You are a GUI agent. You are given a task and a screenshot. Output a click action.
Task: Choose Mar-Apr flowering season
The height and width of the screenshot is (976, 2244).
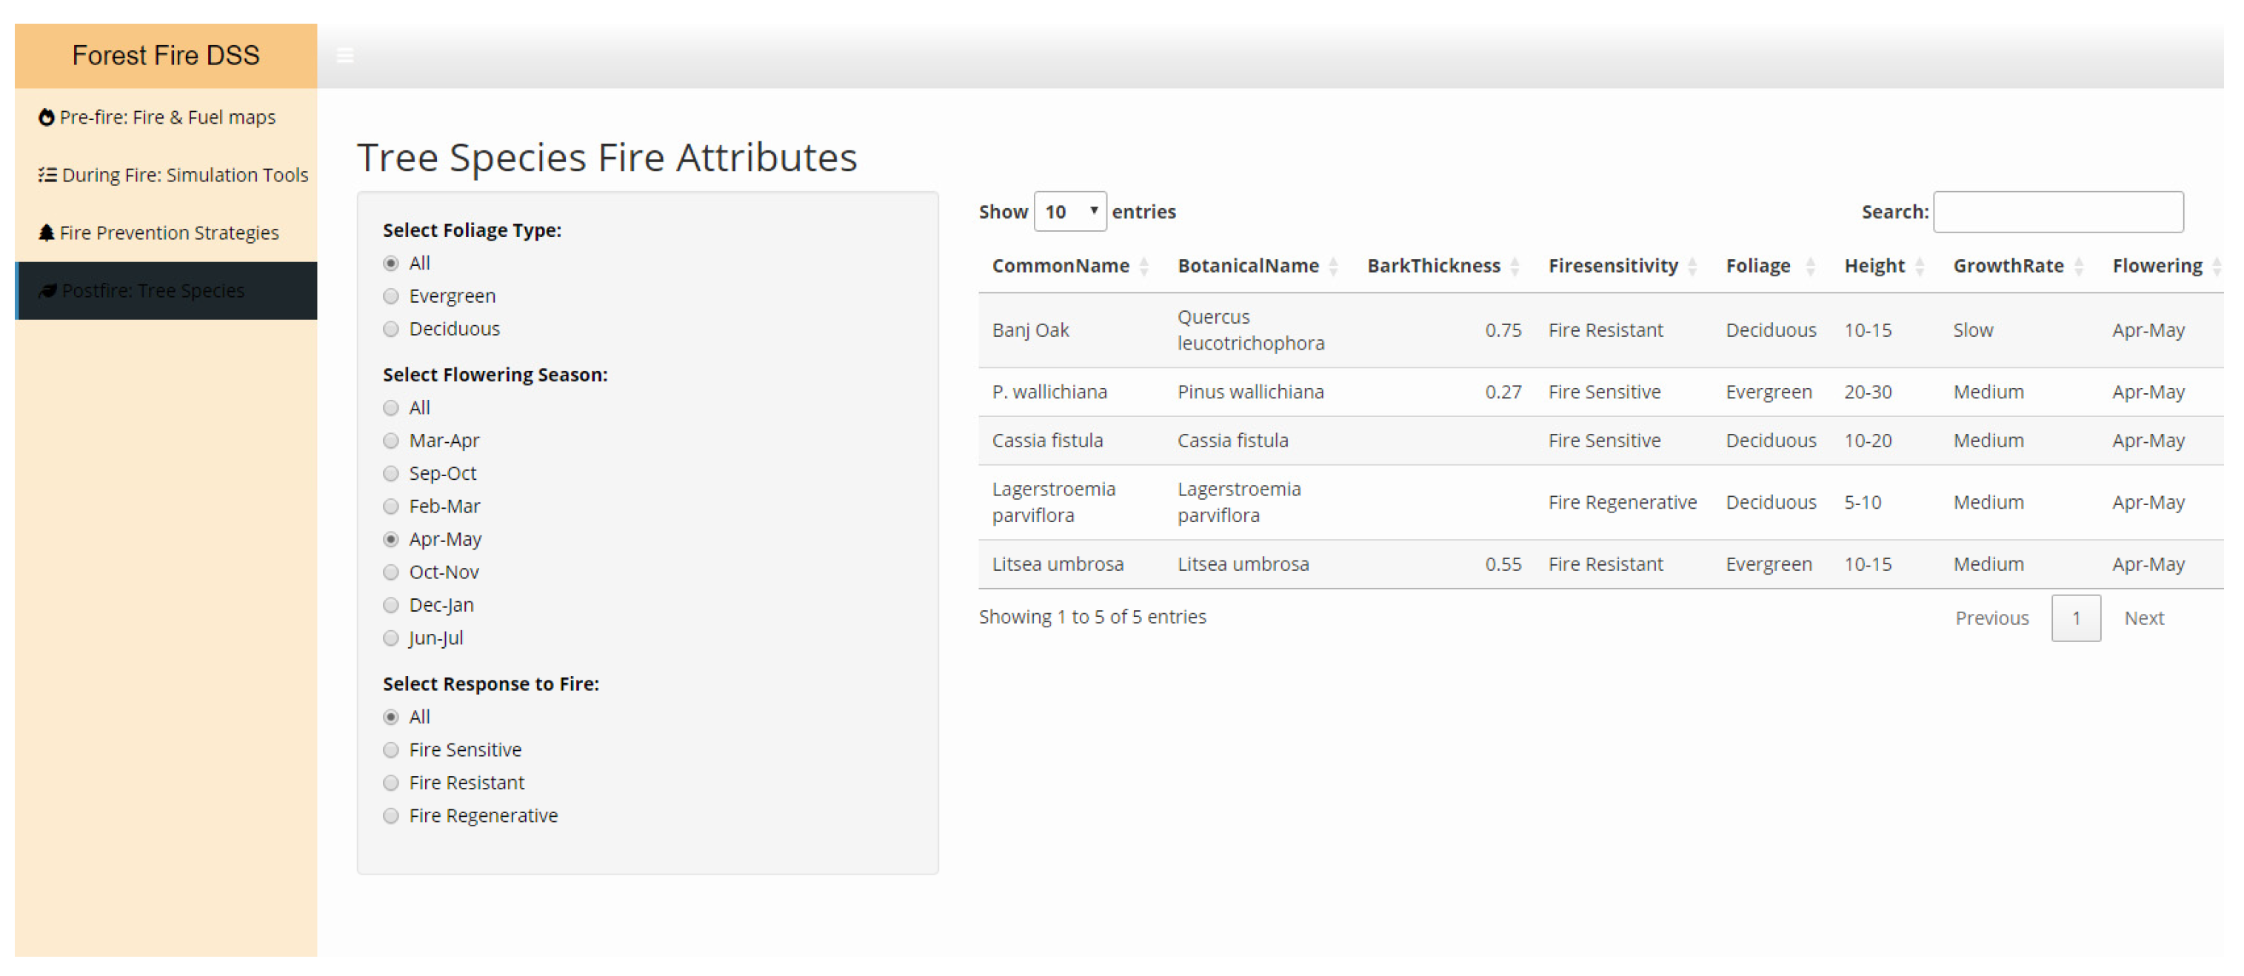391,441
